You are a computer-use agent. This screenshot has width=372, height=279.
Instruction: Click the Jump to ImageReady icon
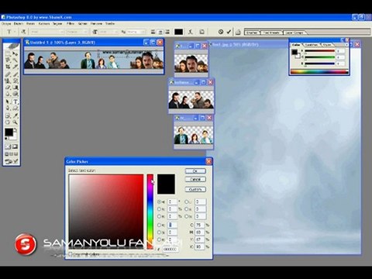click(x=12, y=161)
